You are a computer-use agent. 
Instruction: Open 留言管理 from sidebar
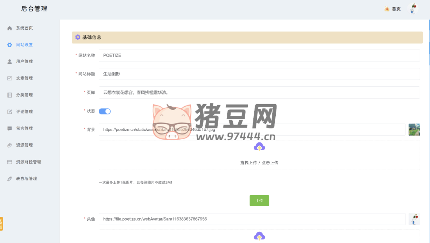[x=24, y=128]
